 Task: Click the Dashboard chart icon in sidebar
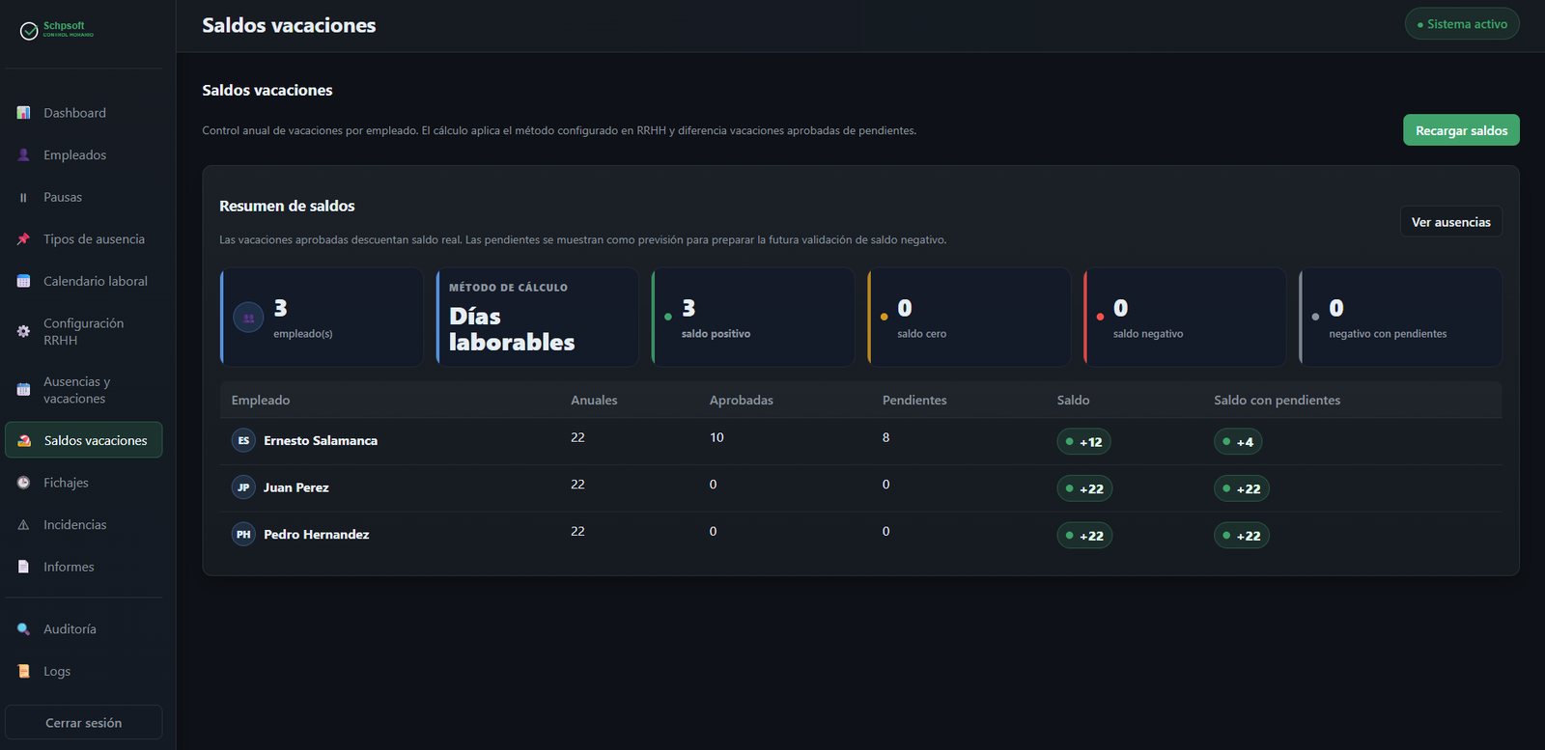(x=23, y=113)
